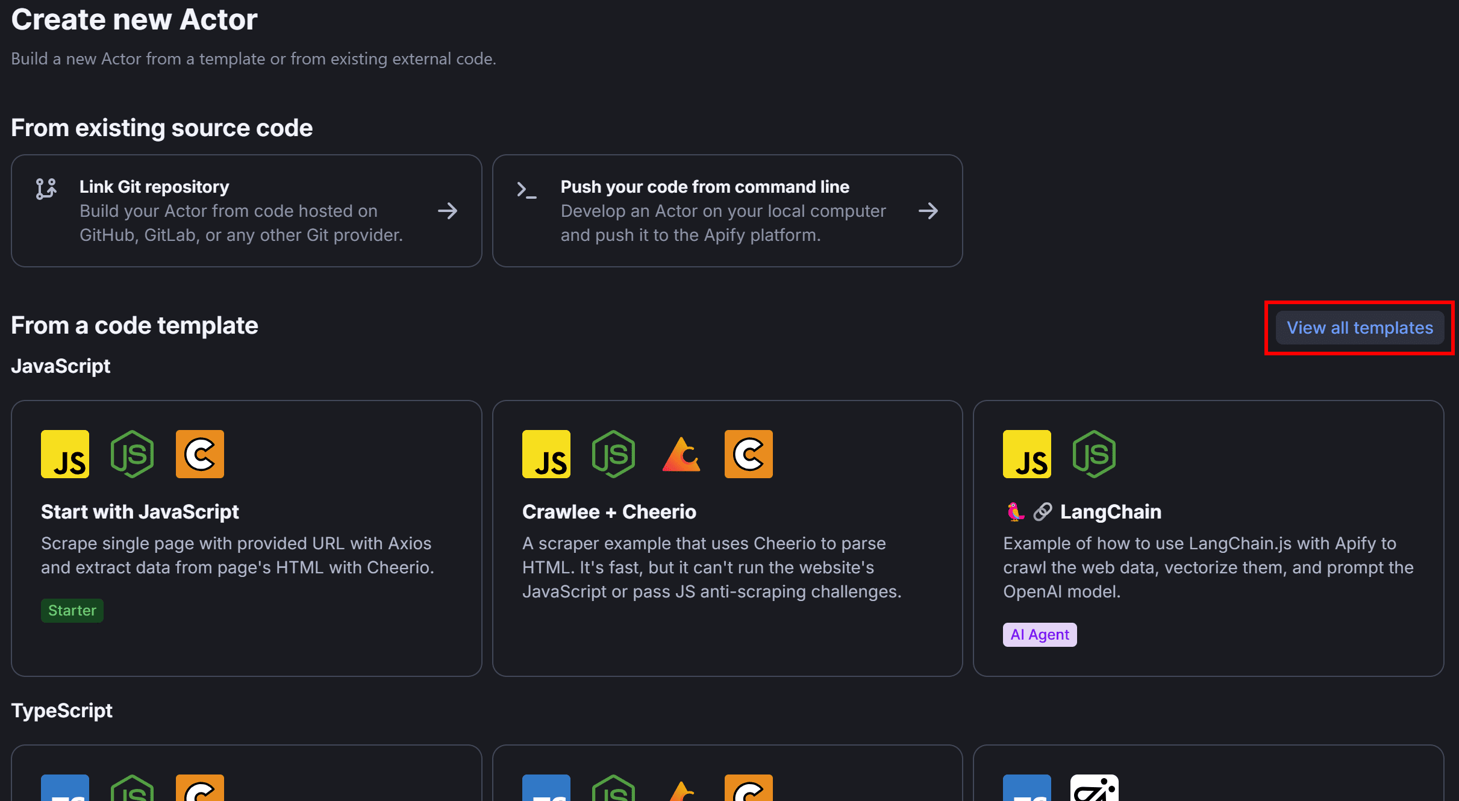Click the arrow on Link Git repository card
The image size is (1459, 801).
pyautogui.click(x=447, y=211)
